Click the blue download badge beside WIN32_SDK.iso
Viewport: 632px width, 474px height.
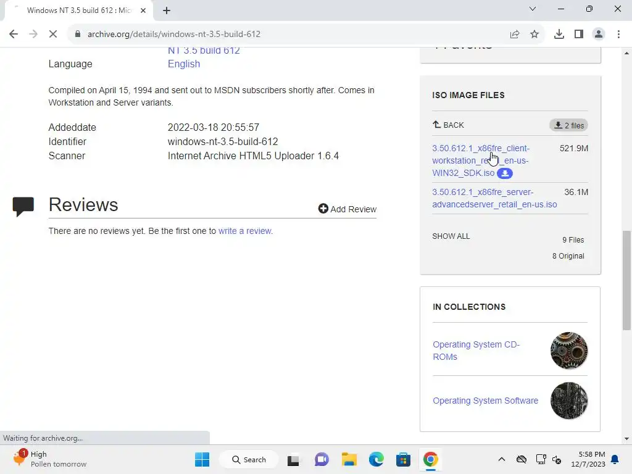pos(505,173)
